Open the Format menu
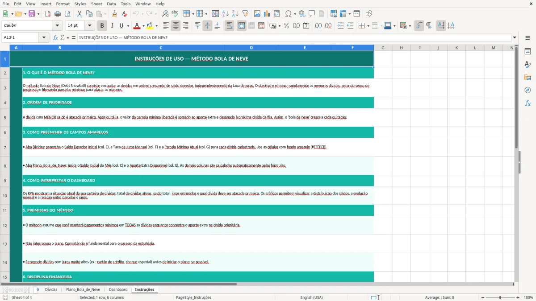Viewport: 536px width, 301px height. [x=63, y=4]
